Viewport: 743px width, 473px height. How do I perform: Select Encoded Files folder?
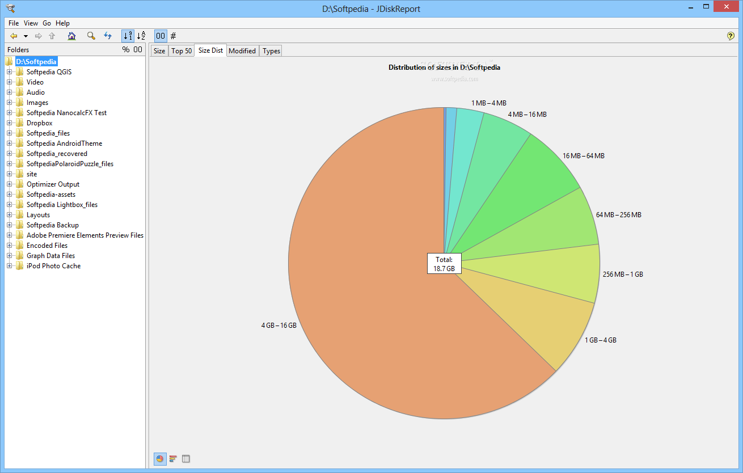point(47,246)
